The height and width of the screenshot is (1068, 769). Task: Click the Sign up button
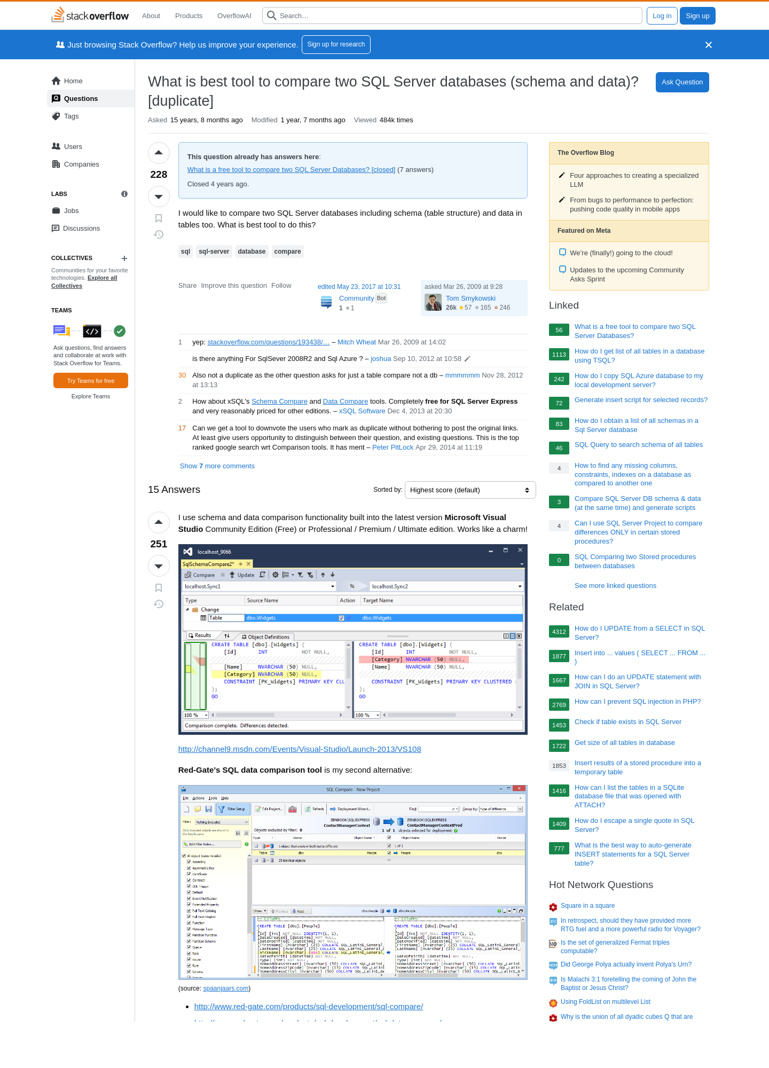pyautogui.click(x=697, y=15)
